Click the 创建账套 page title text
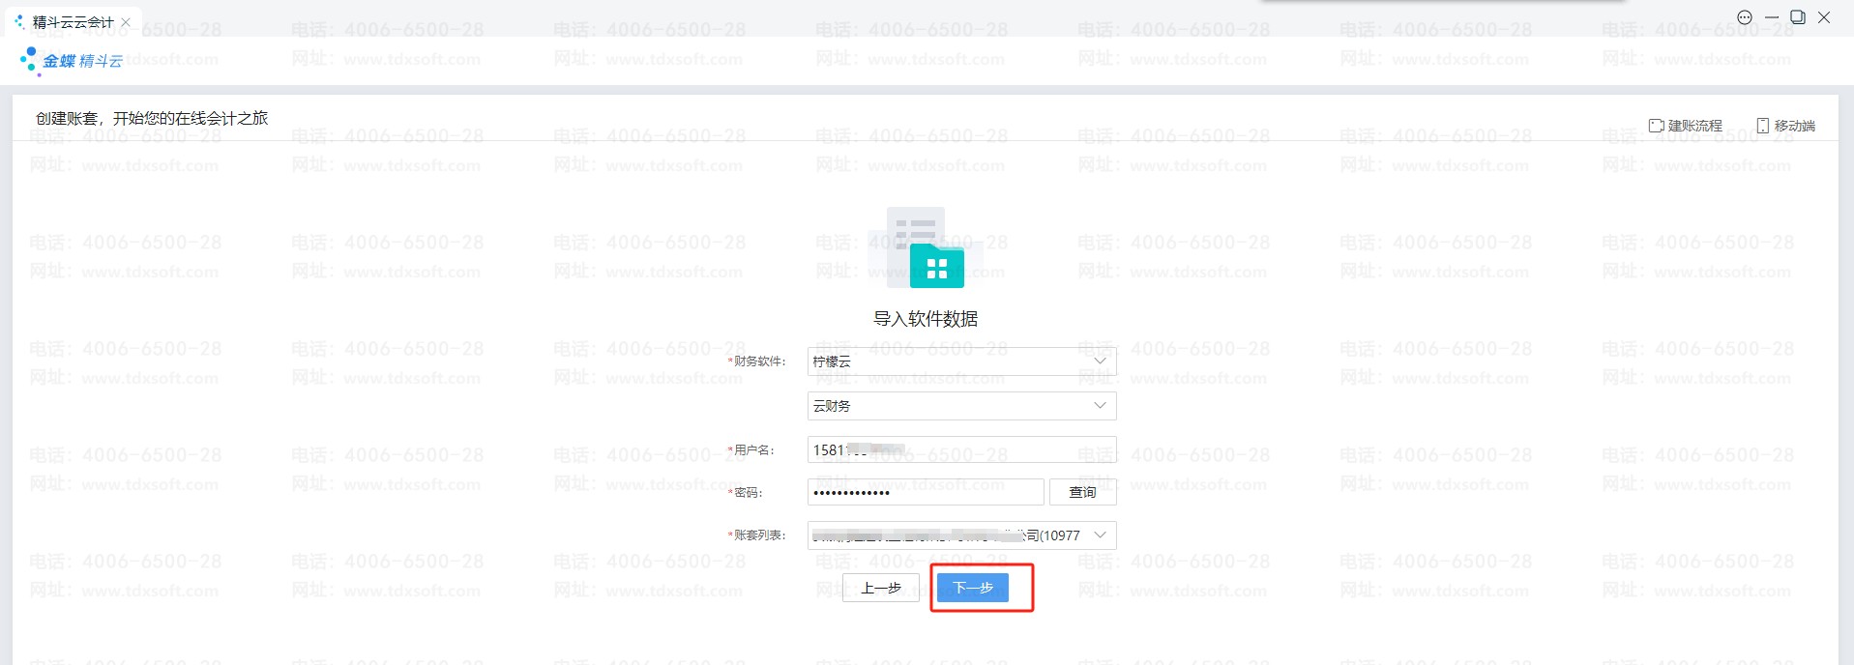Image resolution: width=1854 pixels, height=665 pixels. [x=152, y=118]
